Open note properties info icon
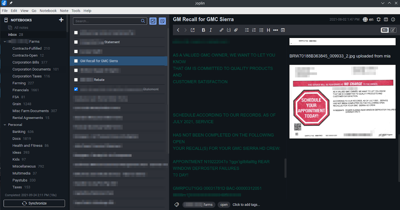 click(394, 19)
